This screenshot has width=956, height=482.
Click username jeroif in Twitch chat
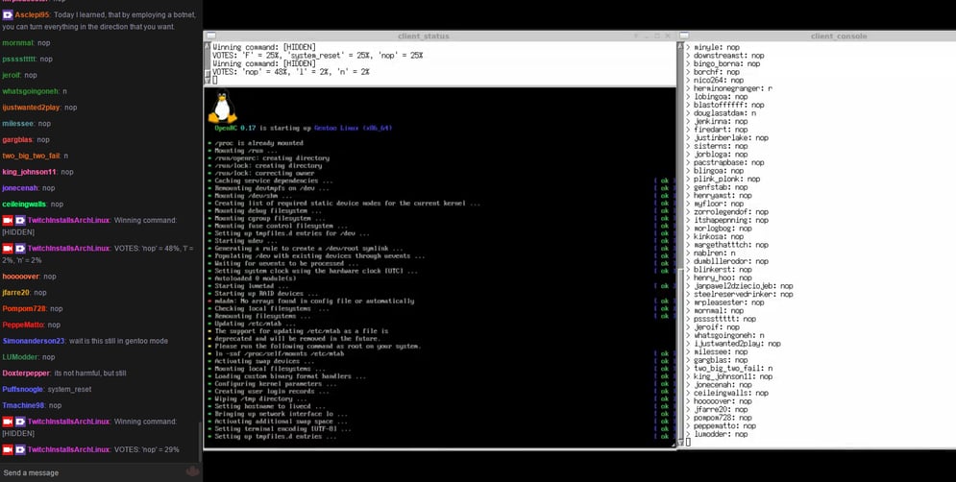point(12,75)
